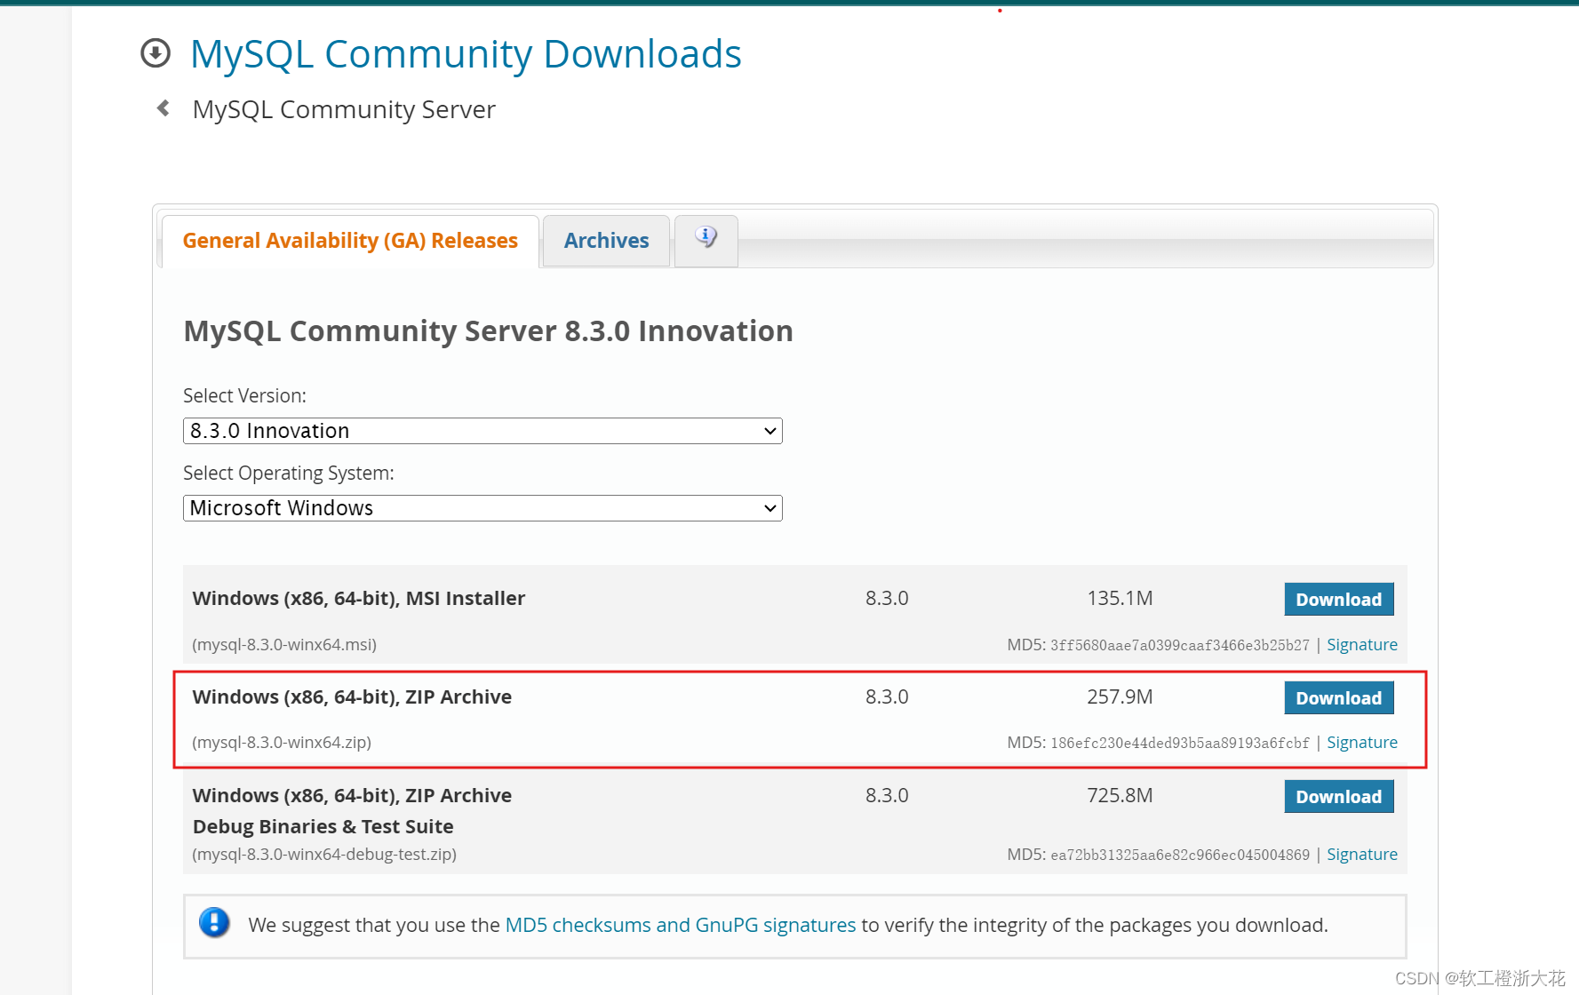The height and width of the screenshot is (995, 1579).
Task: Open the Signature link for the MSI Installer
Action: tap(1361, 644)
